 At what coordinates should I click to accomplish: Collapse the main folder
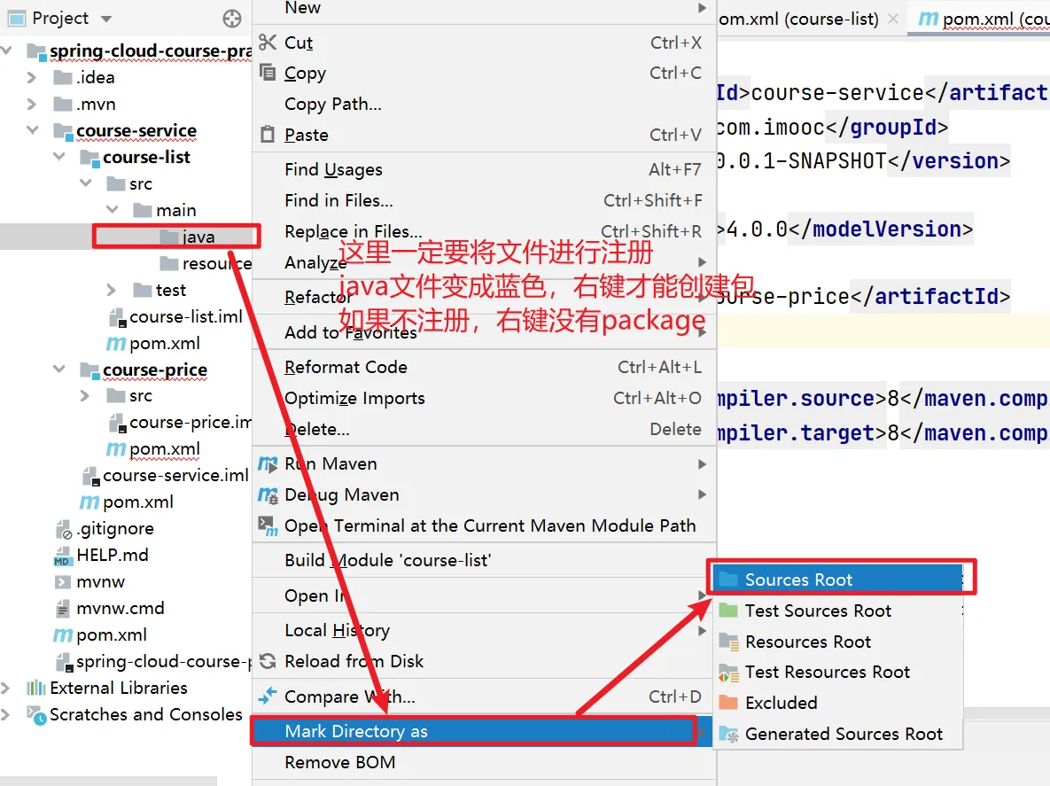coord(112,209)
